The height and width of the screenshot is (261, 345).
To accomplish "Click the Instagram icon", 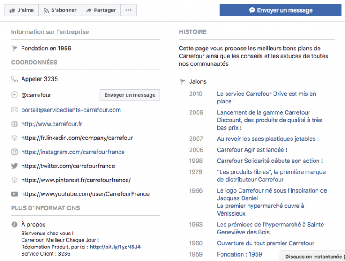I will tap(14, 152).
